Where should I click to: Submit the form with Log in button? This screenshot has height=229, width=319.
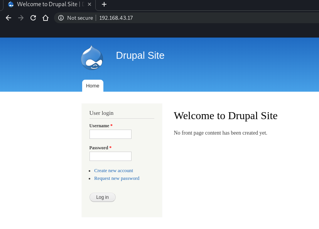click(103, 197)
